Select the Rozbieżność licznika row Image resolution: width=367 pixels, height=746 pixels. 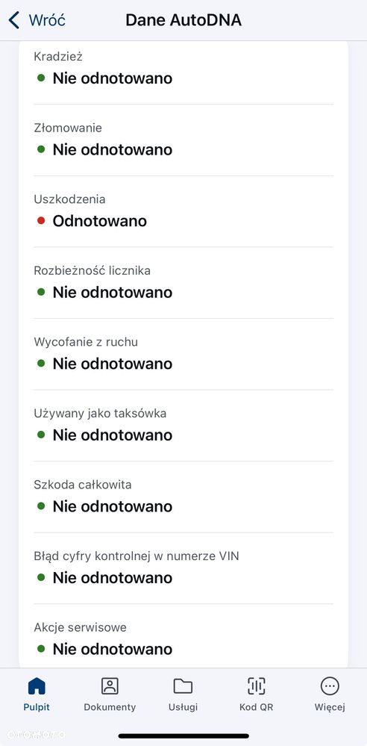(x=183, y=283)
